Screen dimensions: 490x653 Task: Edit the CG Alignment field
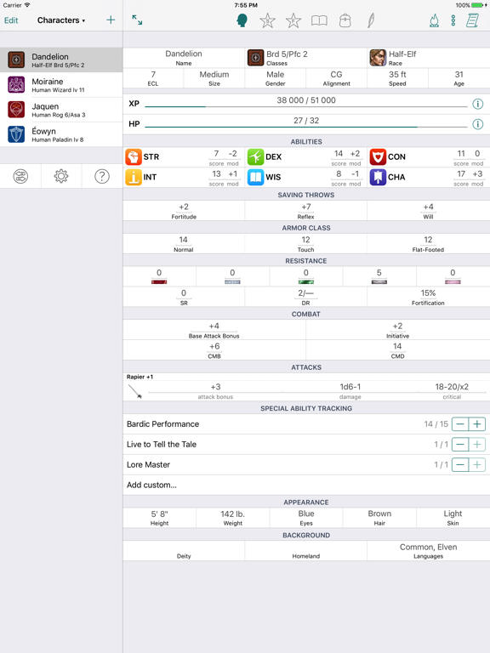coord(336,78)
